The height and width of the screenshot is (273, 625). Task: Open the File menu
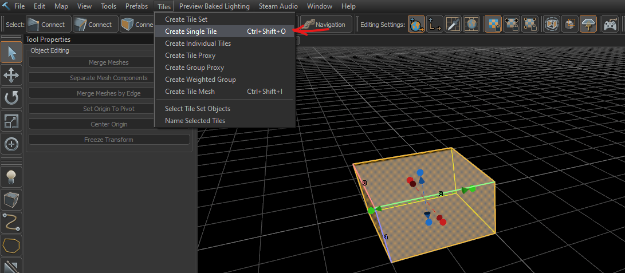pos(19,6)
